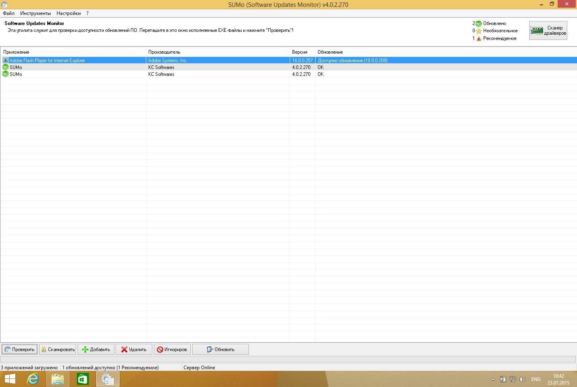
Task: Open Windows Store from taskbar
Action: click(x=82, y=379)
